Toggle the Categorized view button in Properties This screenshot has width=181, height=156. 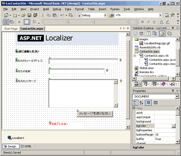pos(135,103)
